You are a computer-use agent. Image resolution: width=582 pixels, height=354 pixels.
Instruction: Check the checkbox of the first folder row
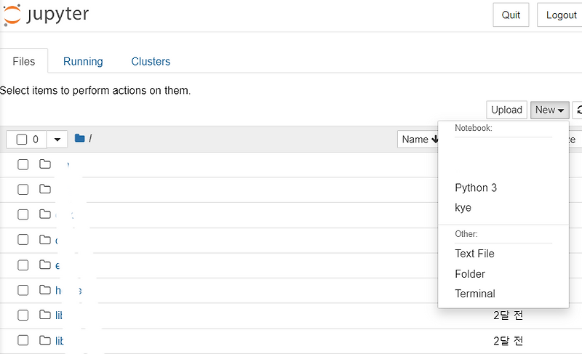coord(23,164)
